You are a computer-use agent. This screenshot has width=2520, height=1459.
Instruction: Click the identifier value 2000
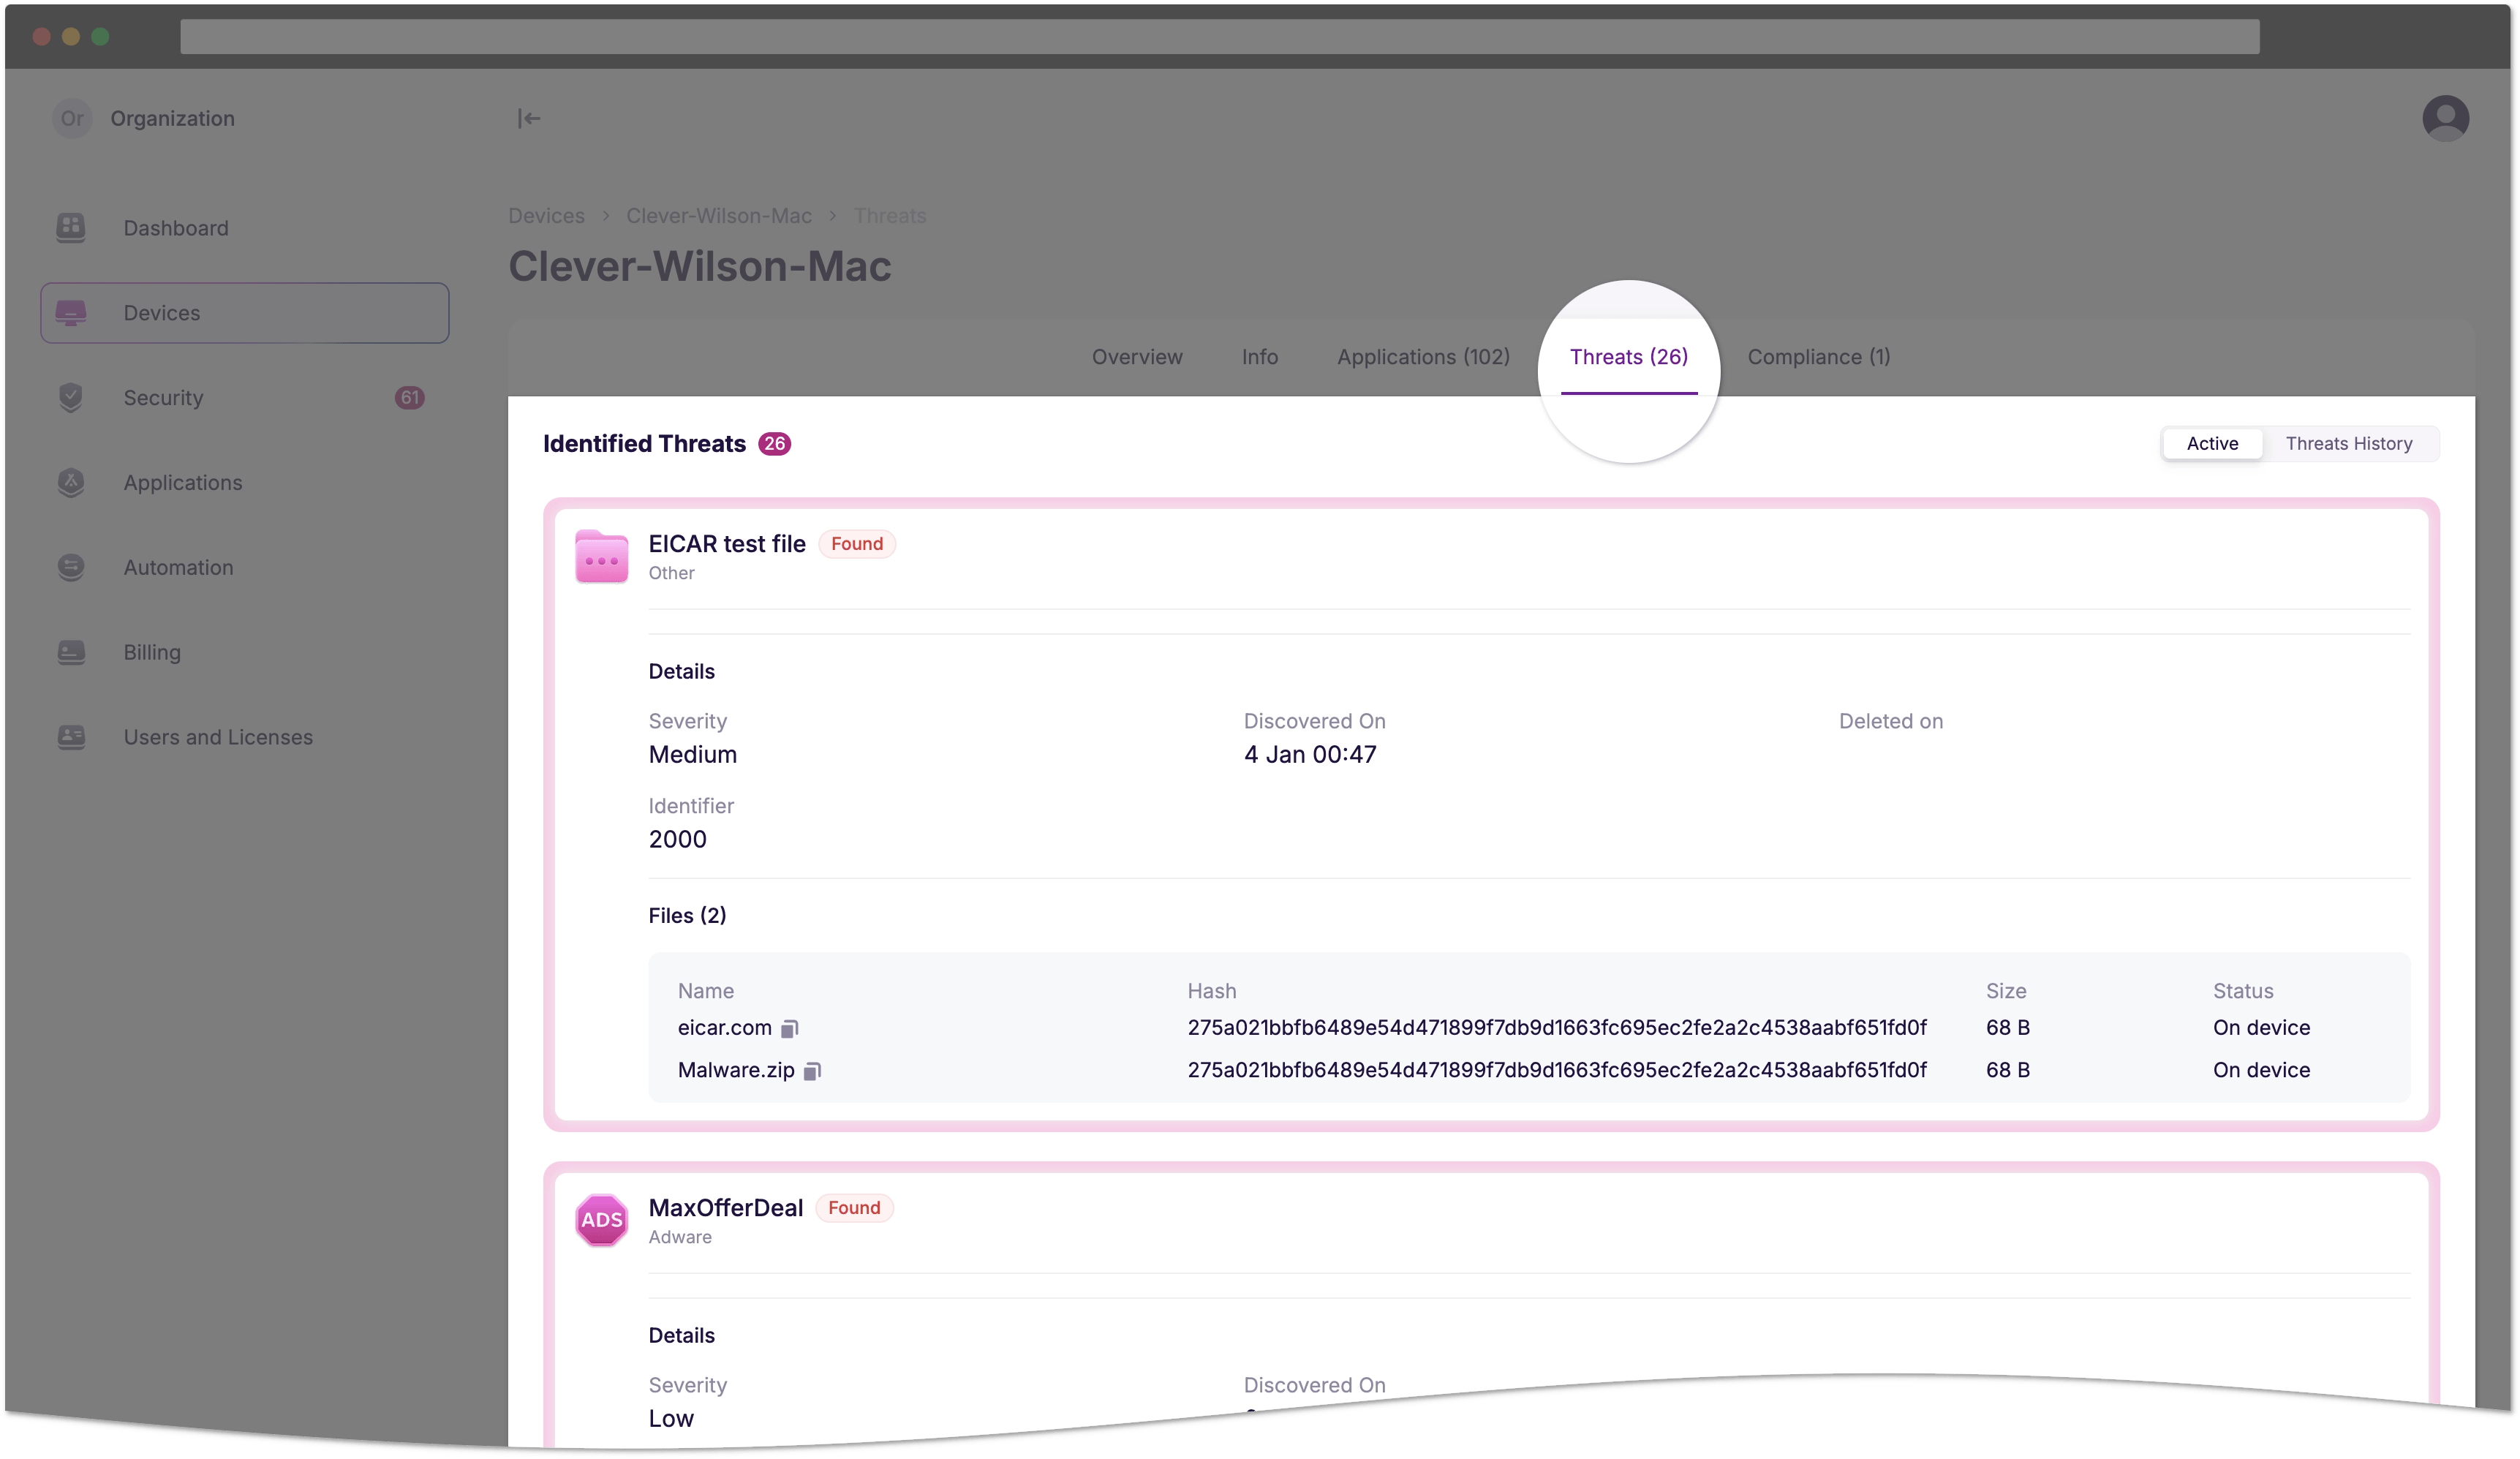[x=677, y=840]
